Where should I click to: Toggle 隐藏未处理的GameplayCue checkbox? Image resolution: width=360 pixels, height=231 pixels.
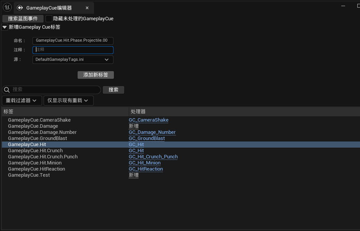pyautogui.click(x=49, y=19)
